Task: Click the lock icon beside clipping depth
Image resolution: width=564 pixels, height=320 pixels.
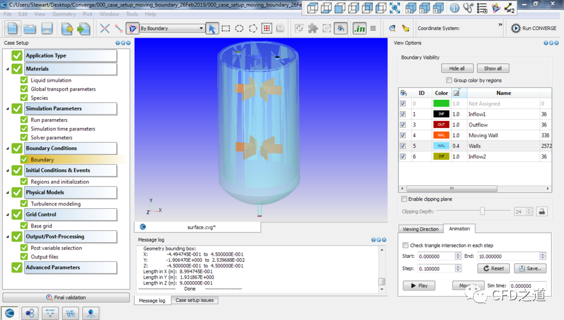Action: pyautogui.click(x=541, y=212)
